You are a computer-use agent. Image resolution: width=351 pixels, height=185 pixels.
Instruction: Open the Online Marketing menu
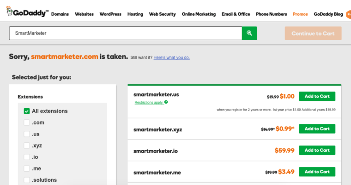click(199, 14)
